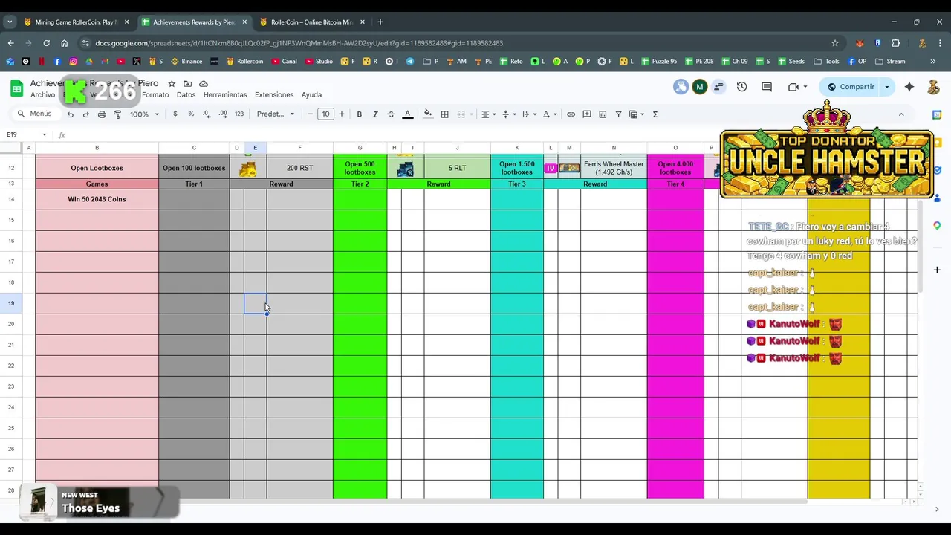
Task: Open Gemini sparkle assistant
Action: 909,87
